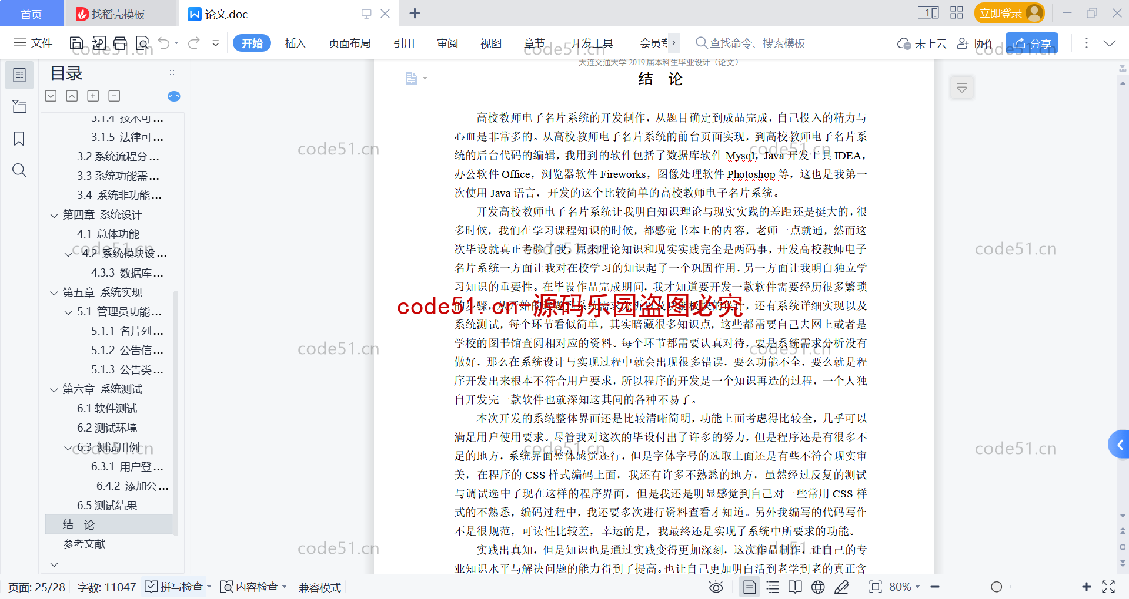The image size is (1129, 599).
Task: Select the 审阅 ribbon tab
Action: point(447,43)
